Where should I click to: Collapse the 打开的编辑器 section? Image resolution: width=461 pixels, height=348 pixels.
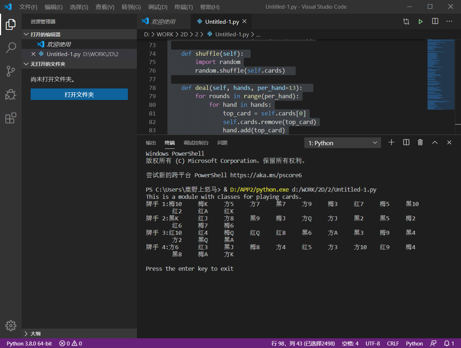tap(45, 35)
